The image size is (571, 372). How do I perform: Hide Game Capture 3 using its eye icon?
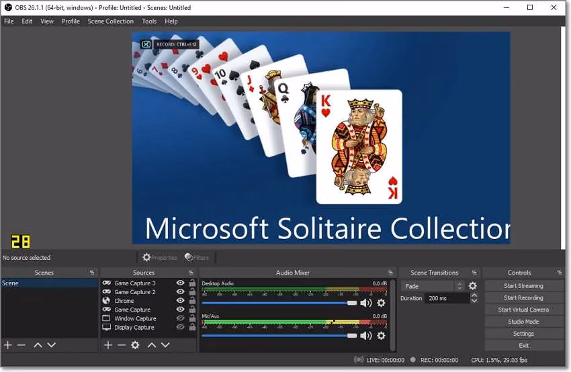[180, 283]
